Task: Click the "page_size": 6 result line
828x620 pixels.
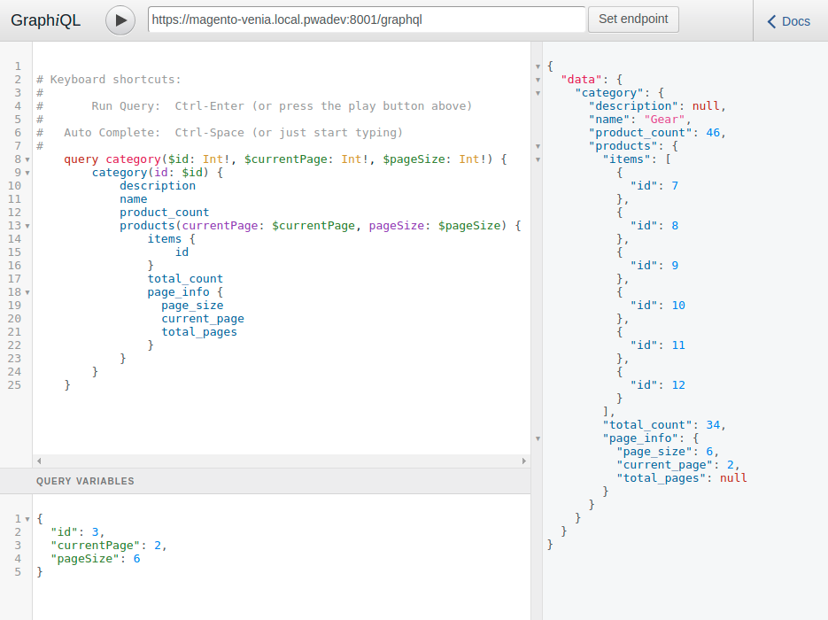Action: pyautogui.click(x=668, y=452)
